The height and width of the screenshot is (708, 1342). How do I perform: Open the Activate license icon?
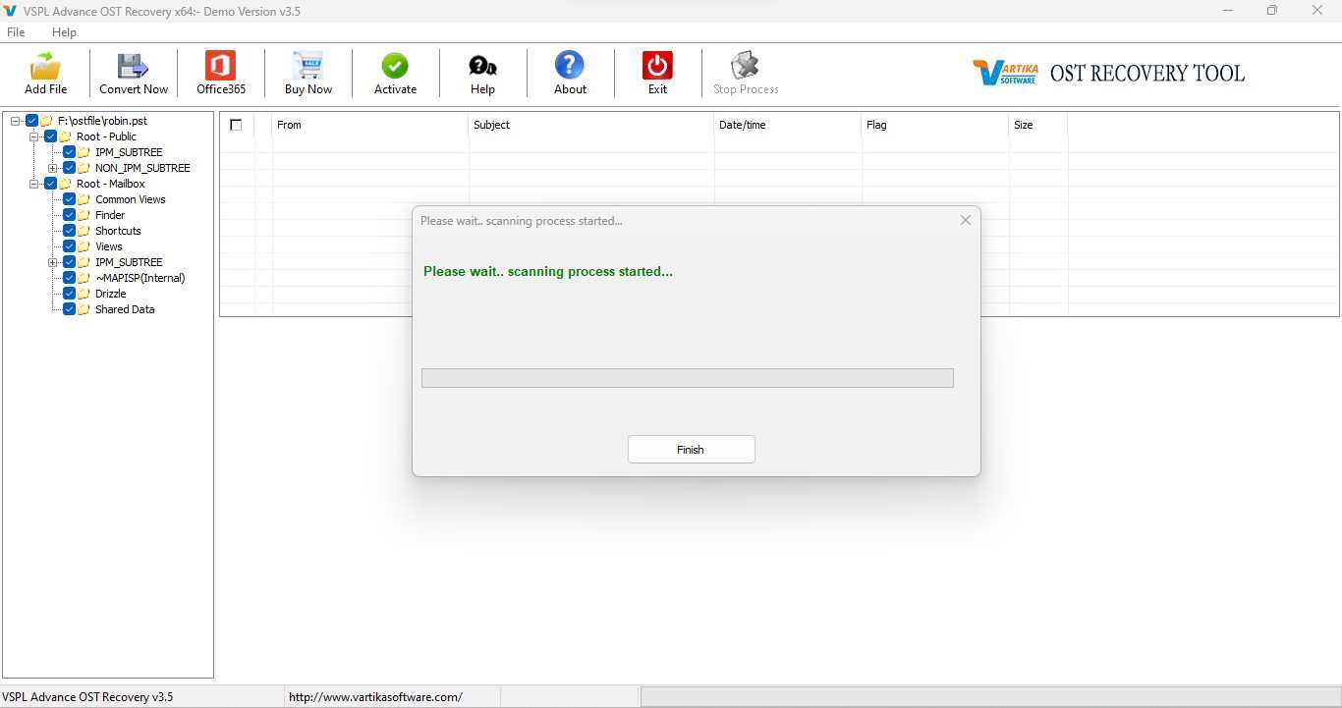click(395, 66)
